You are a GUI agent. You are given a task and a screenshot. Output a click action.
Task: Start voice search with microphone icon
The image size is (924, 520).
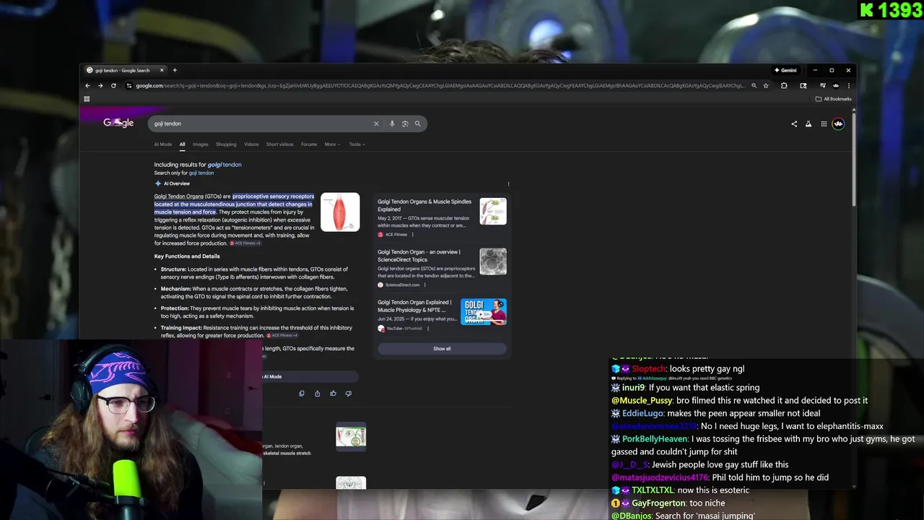392,123
